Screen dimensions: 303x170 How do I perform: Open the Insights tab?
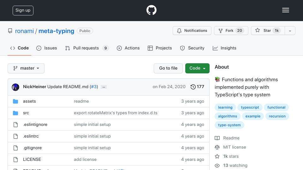pyautogui.click(x=224, y=48)
